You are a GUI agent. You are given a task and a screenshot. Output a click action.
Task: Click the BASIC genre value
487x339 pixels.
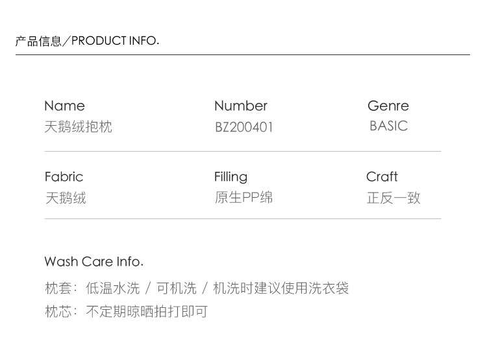click(388, 126)
